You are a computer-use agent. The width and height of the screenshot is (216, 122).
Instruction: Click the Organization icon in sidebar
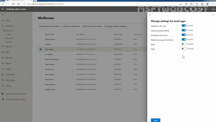click(3, 75)
